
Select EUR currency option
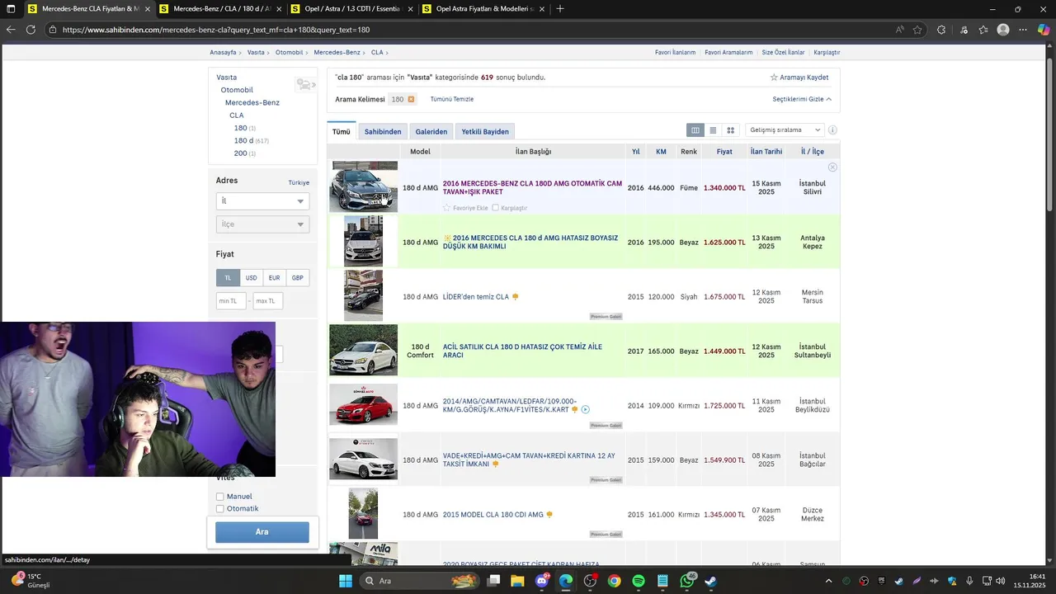pyautogui.click(x=274, y=278)
